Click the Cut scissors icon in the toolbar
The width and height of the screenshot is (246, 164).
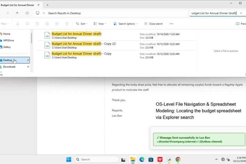pyautogui.click(x=18, y=24)
